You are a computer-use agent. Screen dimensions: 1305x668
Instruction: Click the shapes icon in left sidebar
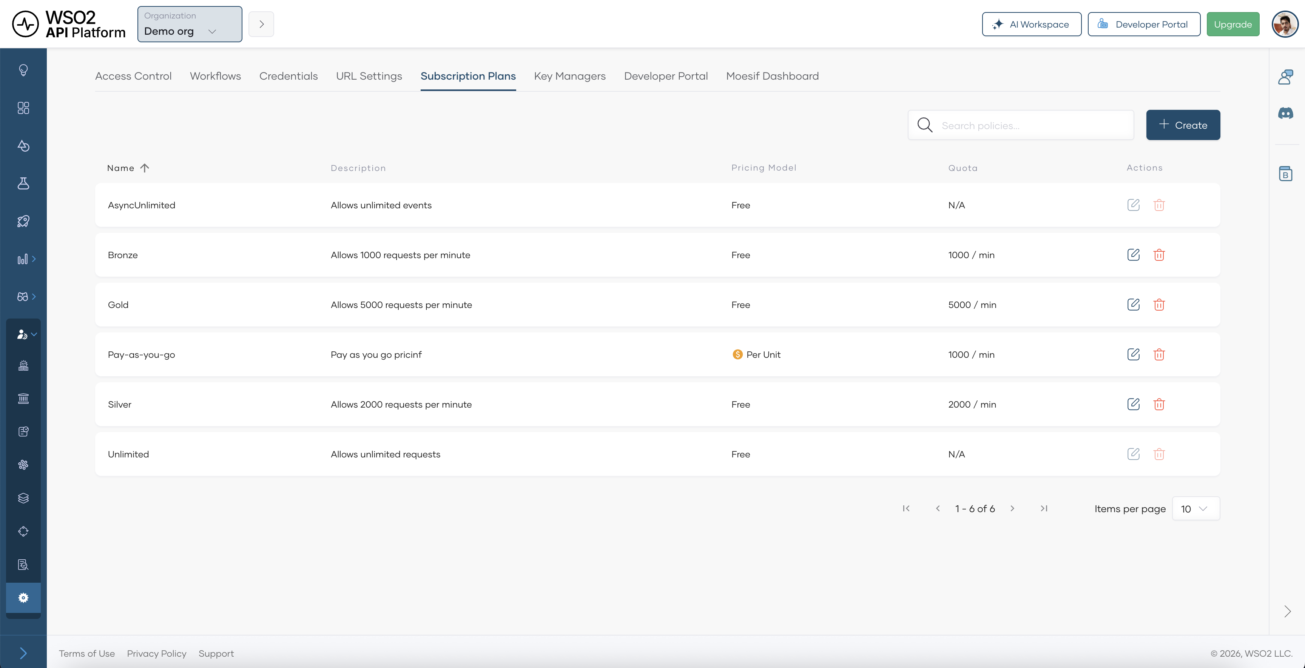tap(23, 146)
